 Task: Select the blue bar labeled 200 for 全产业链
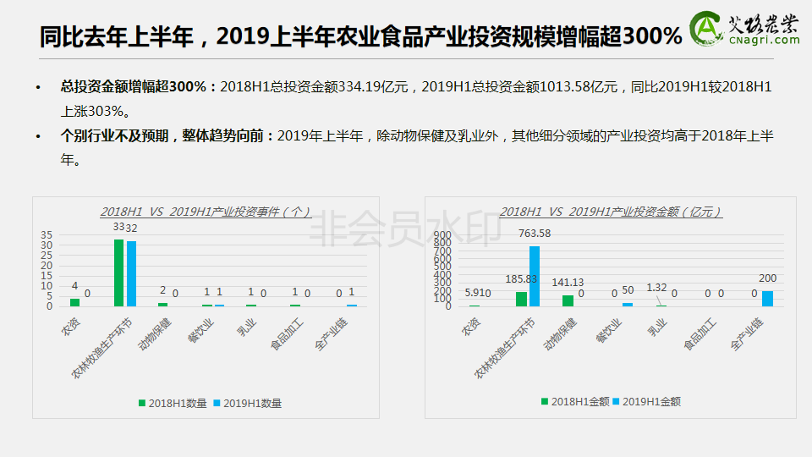[767, 298]
